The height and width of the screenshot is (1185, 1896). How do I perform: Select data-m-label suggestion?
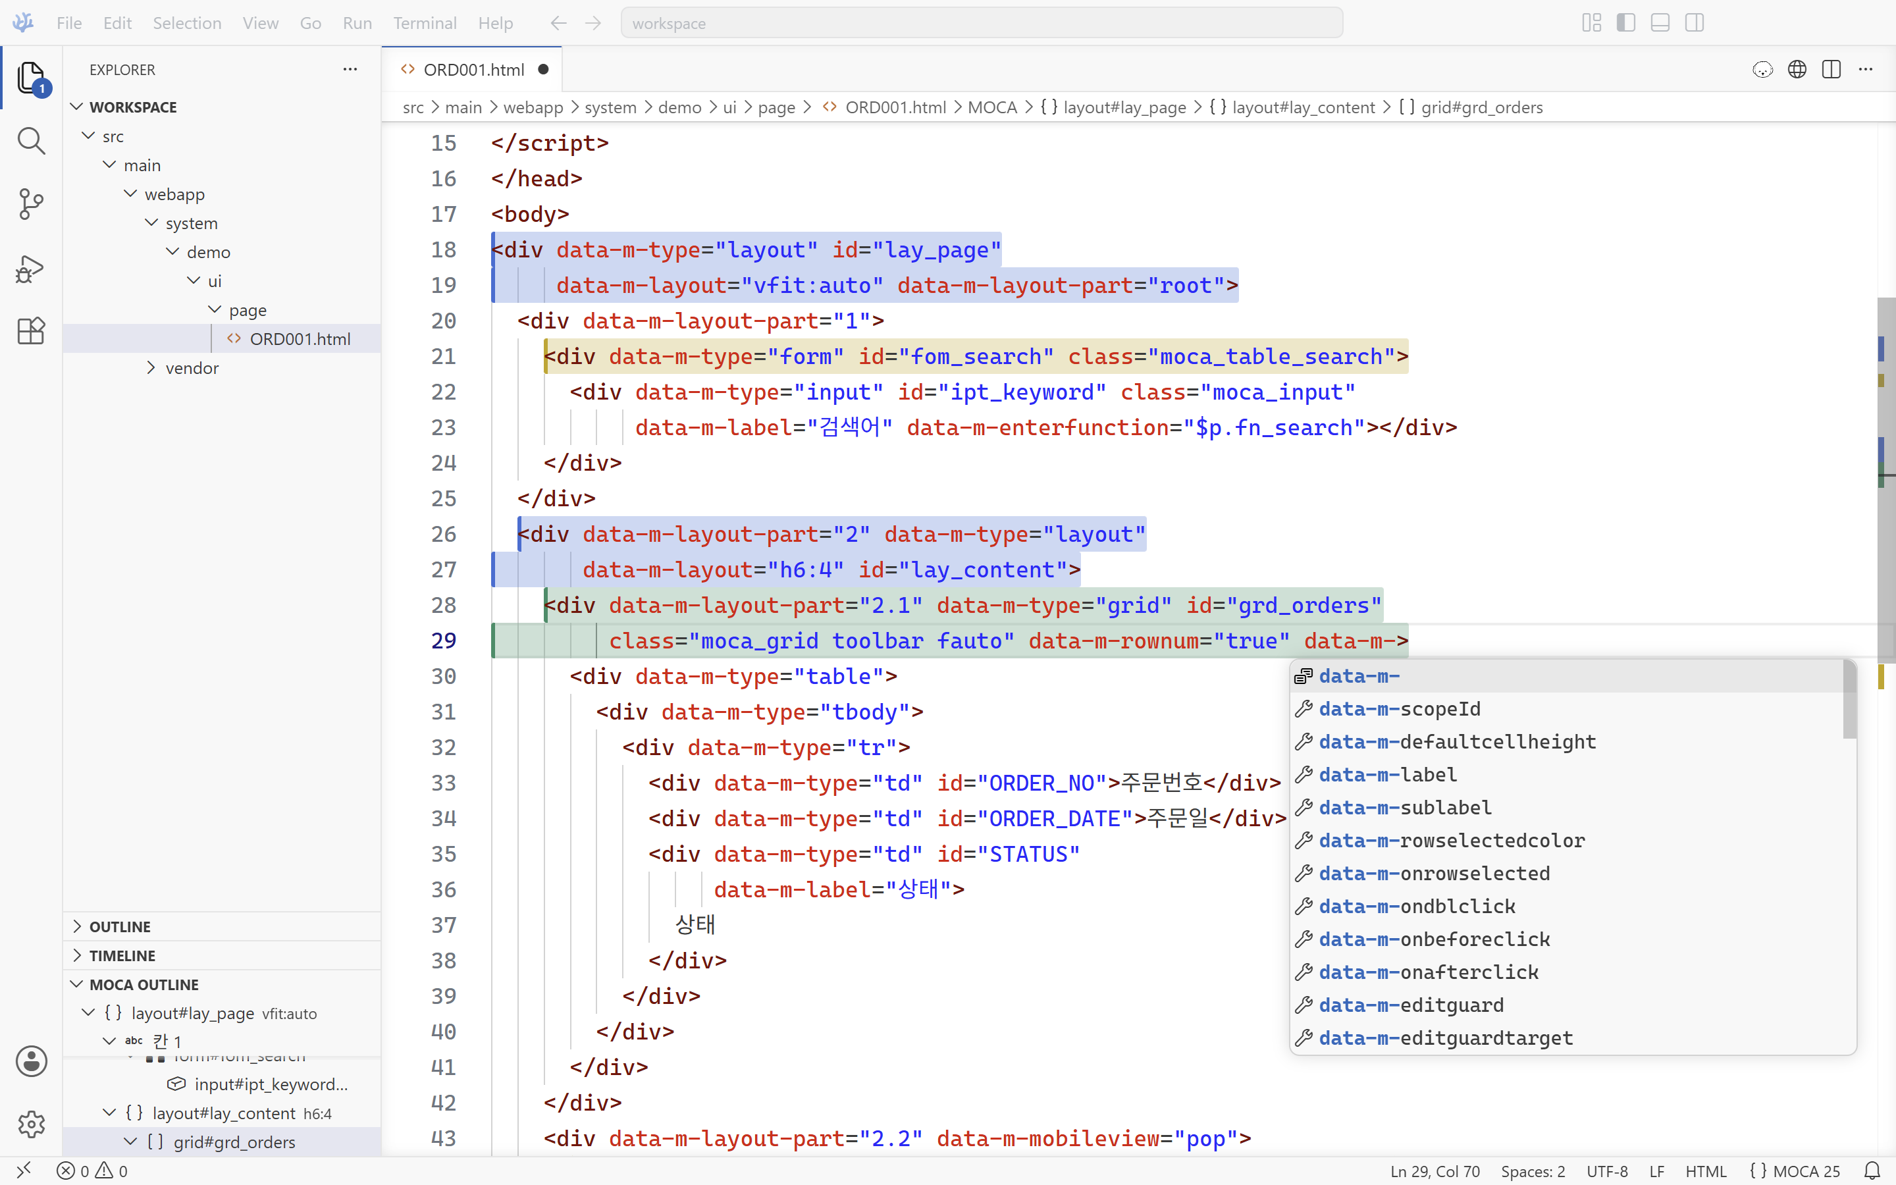pyautogui.click(x=1567, y=774)
